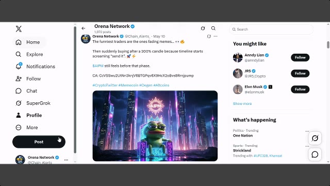
Task: Click the $AIPM cashtag
Action: pos(98,66)
